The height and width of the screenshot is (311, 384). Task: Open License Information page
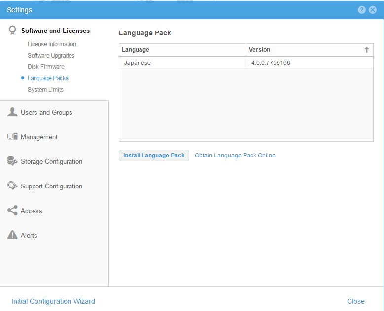pos(52,44)
